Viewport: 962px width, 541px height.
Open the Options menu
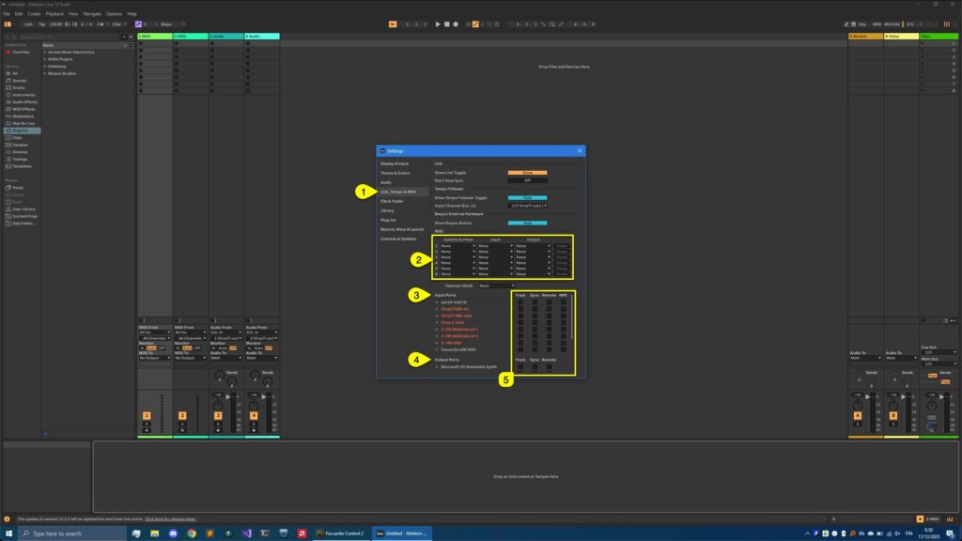[115, 15]
